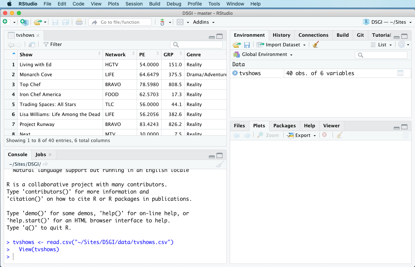Clear the console with broom icon
415x267 pixels.
[220, 164]
